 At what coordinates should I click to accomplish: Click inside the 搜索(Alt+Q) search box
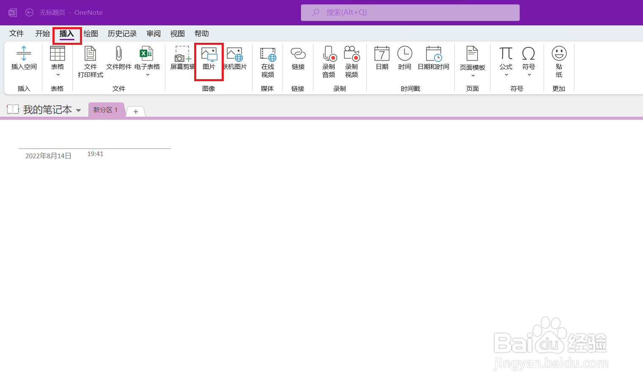(410, 12)
